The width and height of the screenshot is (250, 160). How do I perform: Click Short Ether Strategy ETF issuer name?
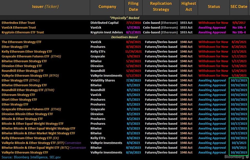19,100
